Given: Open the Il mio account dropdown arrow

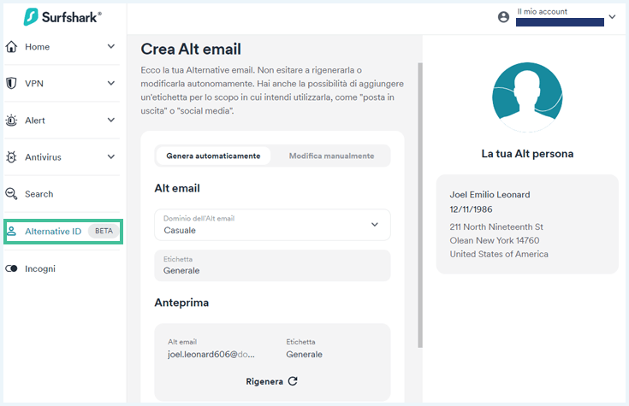Looking at the screenshot, I should point(612,17).
